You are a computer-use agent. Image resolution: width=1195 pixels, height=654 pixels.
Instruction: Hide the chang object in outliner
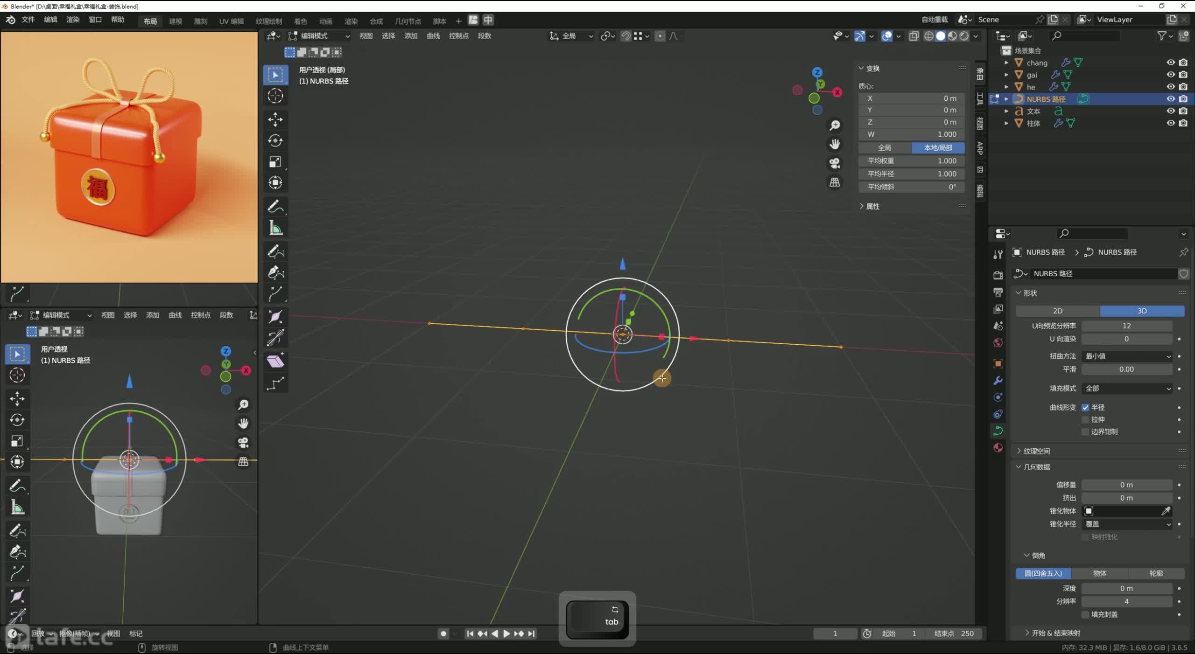(1171, 63)
